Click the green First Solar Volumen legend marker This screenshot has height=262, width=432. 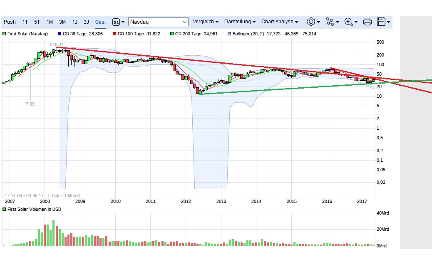[4, 209]
